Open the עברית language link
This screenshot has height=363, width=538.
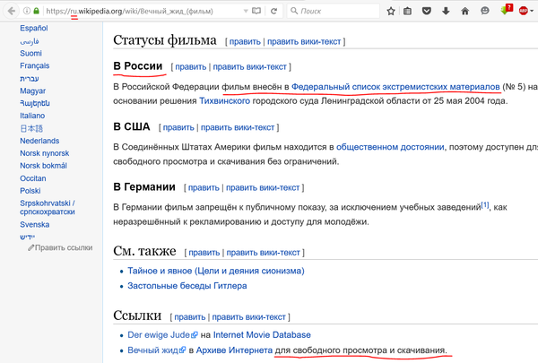[x=30, y=79]
